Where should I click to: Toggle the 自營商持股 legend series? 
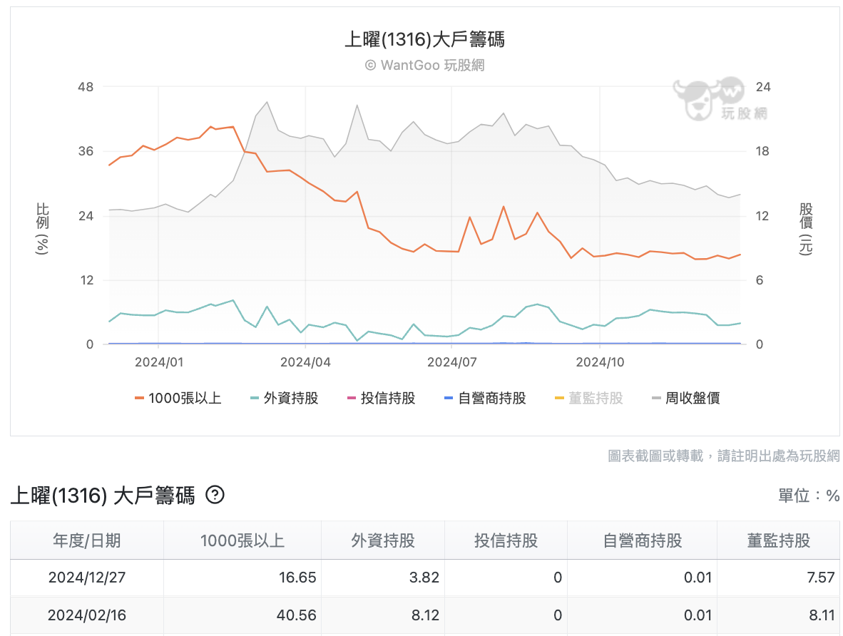click(485, 399)
